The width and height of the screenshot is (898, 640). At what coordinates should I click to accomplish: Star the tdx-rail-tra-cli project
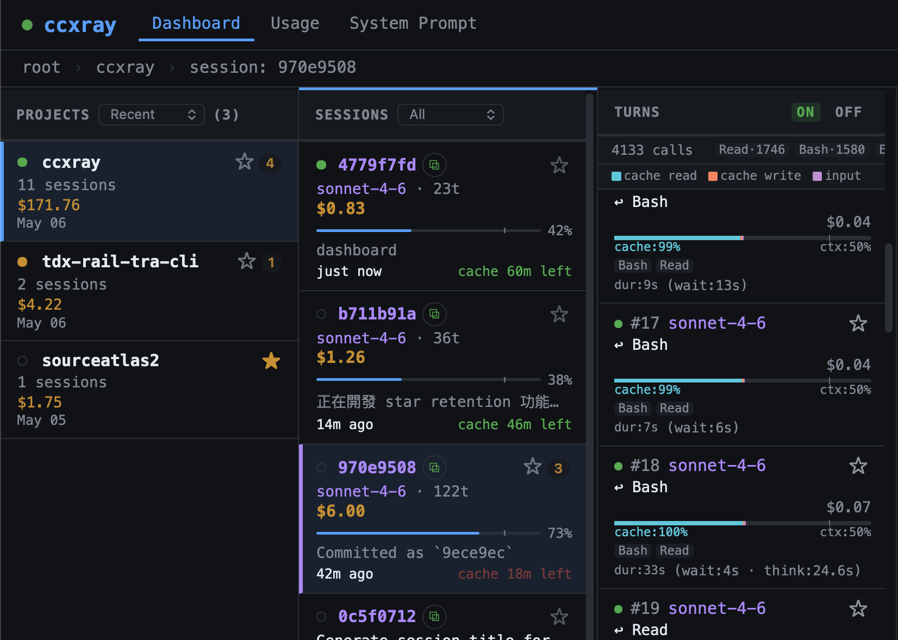coord(247,261)
